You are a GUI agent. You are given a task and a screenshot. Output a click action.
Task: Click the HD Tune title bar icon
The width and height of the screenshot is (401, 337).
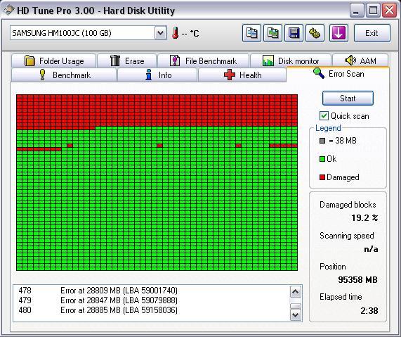[8, 11]
